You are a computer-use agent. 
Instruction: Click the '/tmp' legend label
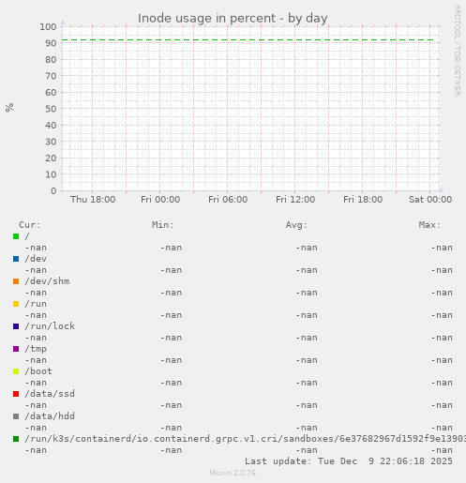click(x=36, y=349)
